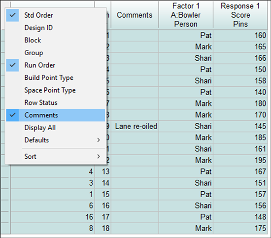271x238 pixels.
Task: Click the bowler cell in run 13
Action: [186, 171]
